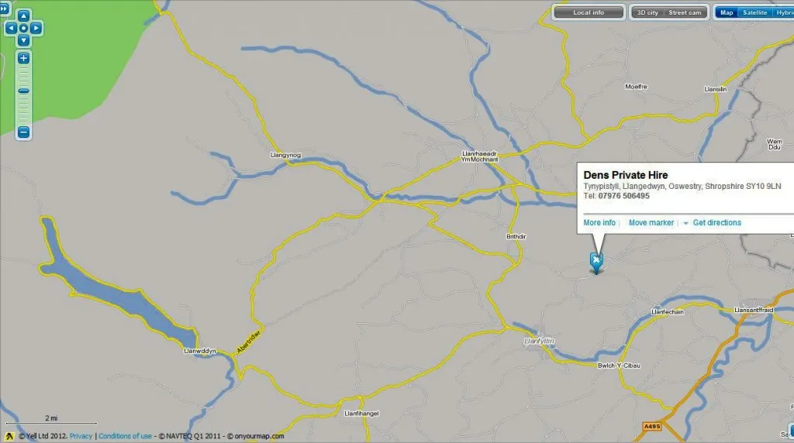Click the blue Dens Private Hire map marker
The width and height of the screenshot is (794, 443).
(596, 263)
